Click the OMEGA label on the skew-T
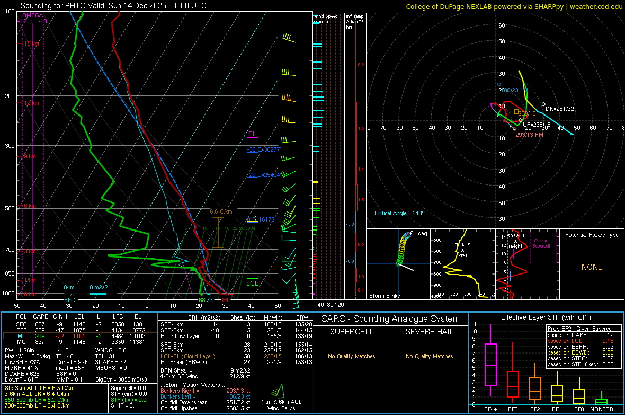The height and width of the screenshot is (415, 625). click(33, 15)
